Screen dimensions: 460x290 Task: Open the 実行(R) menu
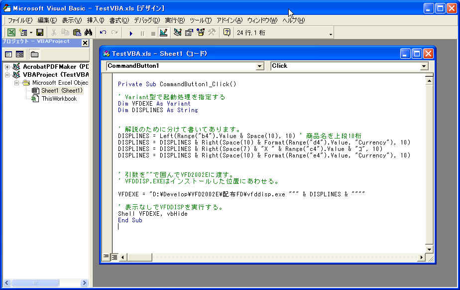point(175,20)
